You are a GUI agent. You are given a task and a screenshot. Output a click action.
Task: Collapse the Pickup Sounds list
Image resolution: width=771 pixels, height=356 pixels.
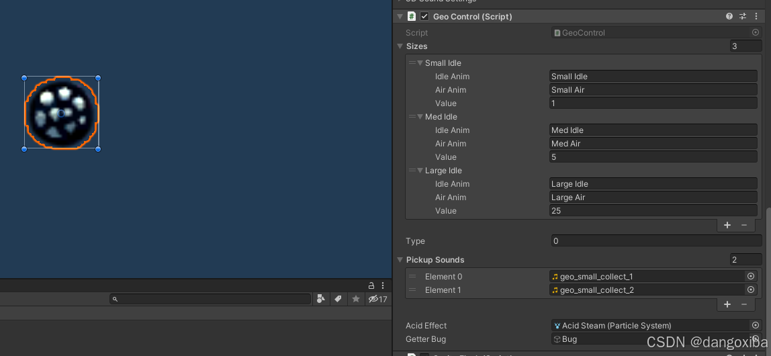(x=400, y=260)
